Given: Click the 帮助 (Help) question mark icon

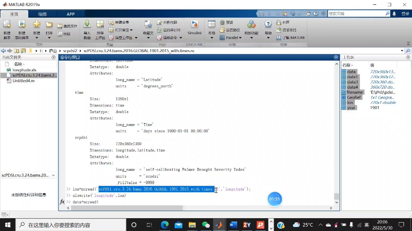Looking at the screenshot, I should (x=268, y=24).
